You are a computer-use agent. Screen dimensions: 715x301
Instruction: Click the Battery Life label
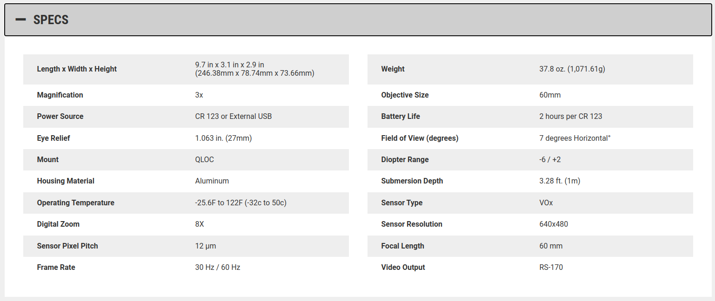pos(400,117)
